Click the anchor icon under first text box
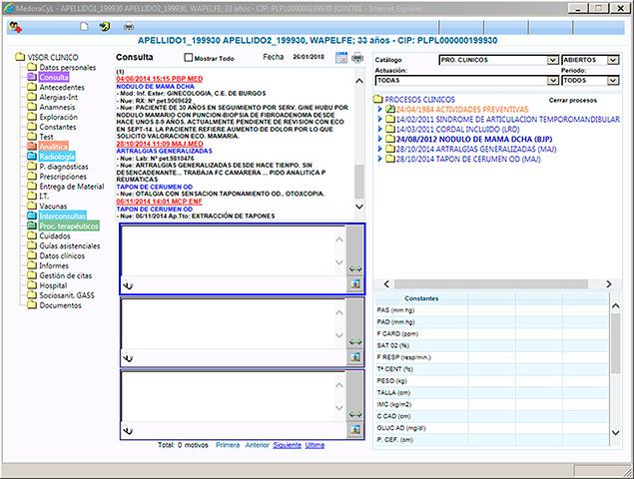Viewport: 634px width, 479px height. 127,285
